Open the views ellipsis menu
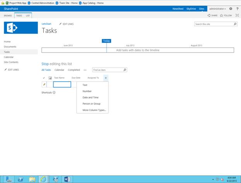The height and width of the screenshot is (183, 241). (85, 70)
